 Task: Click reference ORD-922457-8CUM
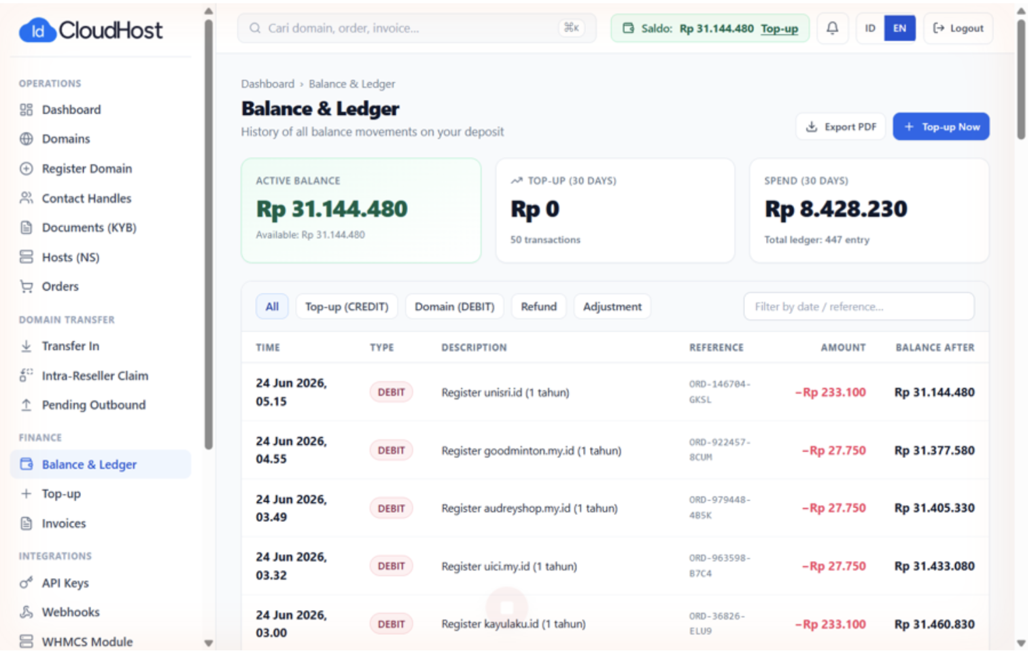point(720,450)
